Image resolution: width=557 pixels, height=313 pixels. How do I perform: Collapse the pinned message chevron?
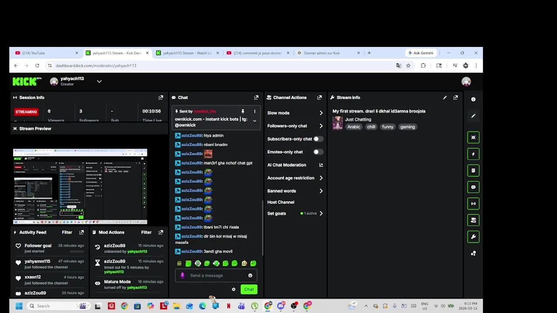point(255,121)
